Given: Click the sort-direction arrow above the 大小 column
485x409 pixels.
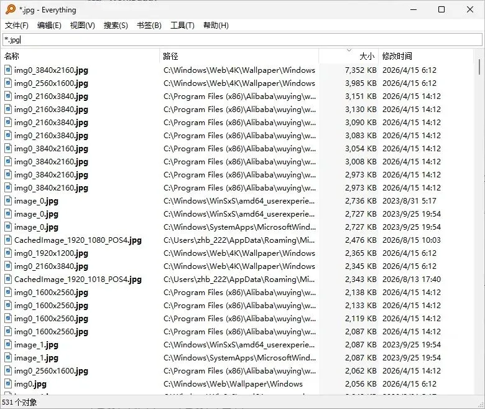Looking at the screenshot, I should pos(349,50).
